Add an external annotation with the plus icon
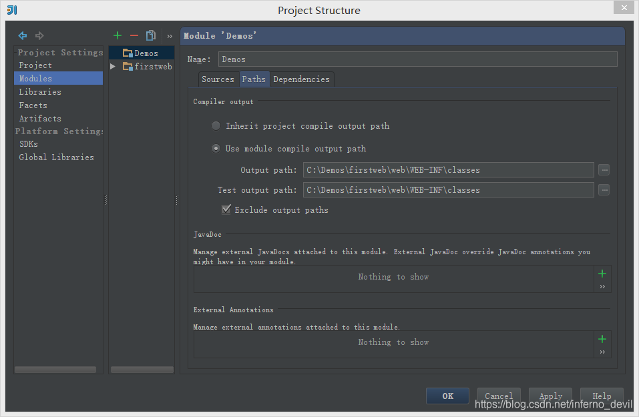 click(602, 339)
